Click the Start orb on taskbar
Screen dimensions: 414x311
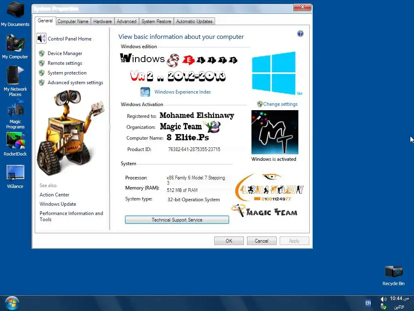click(x=12, y=303)
